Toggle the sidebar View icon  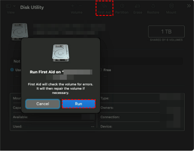coord(9,6)
